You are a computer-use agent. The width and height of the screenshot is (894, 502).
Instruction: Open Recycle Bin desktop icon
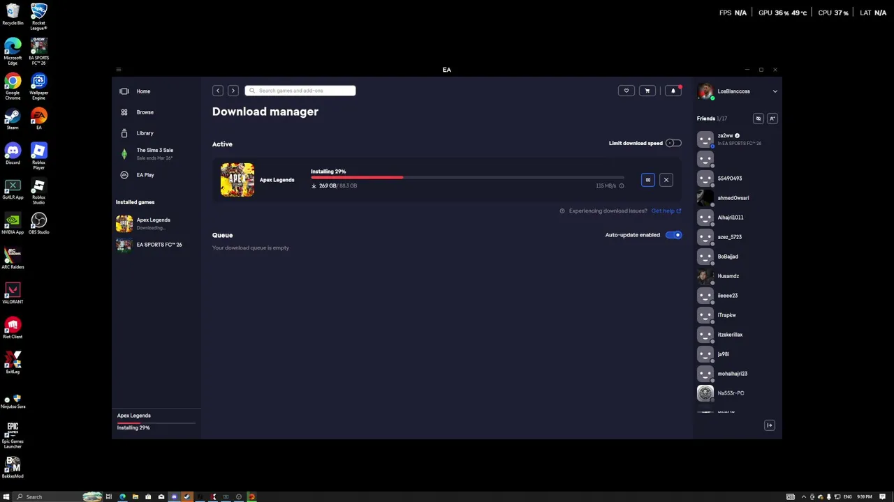tap(13, 15)
